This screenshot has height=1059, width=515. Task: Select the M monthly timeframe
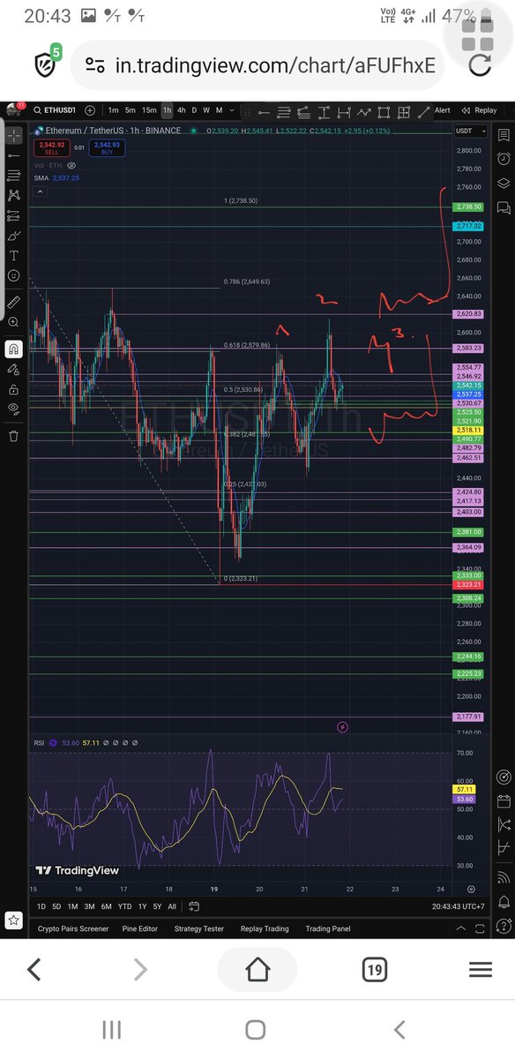pyautogui.click(x=218, y=110)
